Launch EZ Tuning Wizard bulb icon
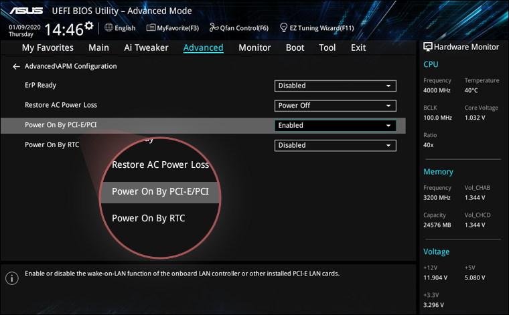The width and height of the screenshot is (509, 315). [284, 27]
